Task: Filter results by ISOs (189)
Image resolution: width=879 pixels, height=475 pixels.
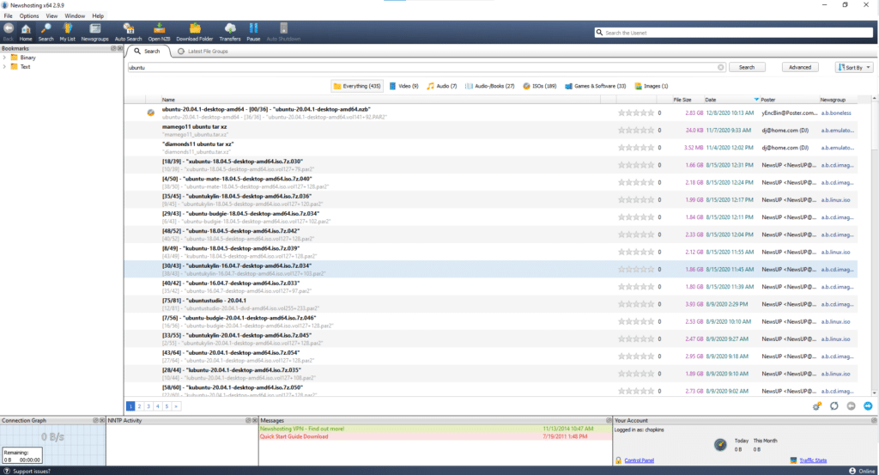Action: [539, 86]
